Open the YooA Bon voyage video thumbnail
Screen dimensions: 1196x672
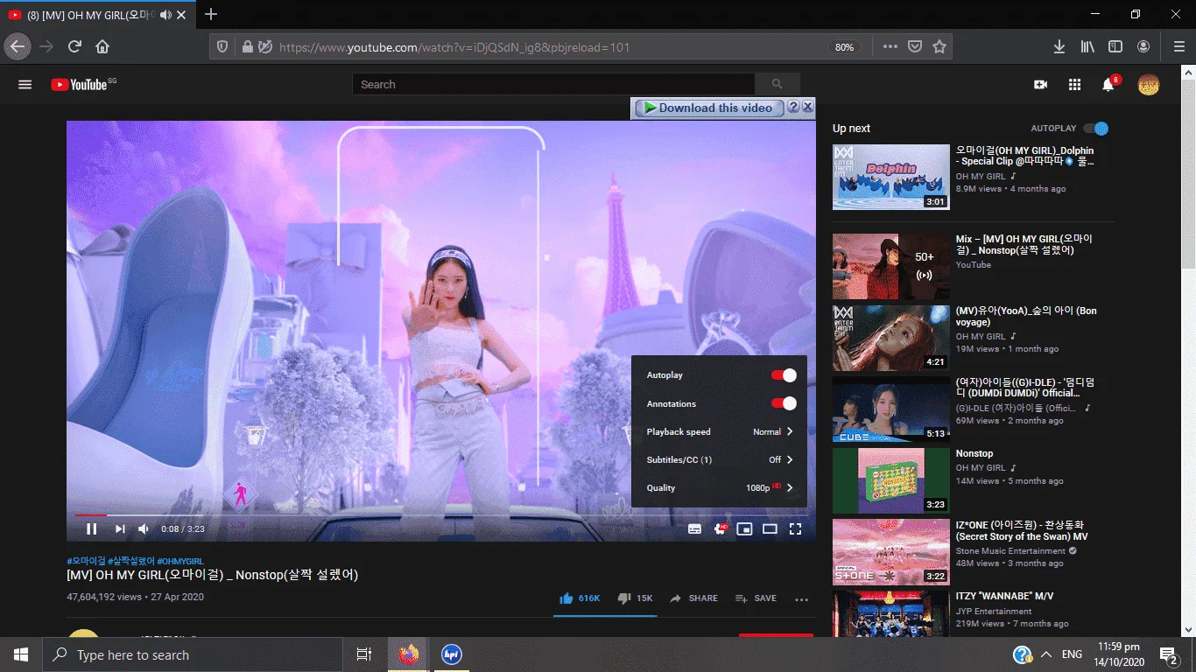click(891, 338)
